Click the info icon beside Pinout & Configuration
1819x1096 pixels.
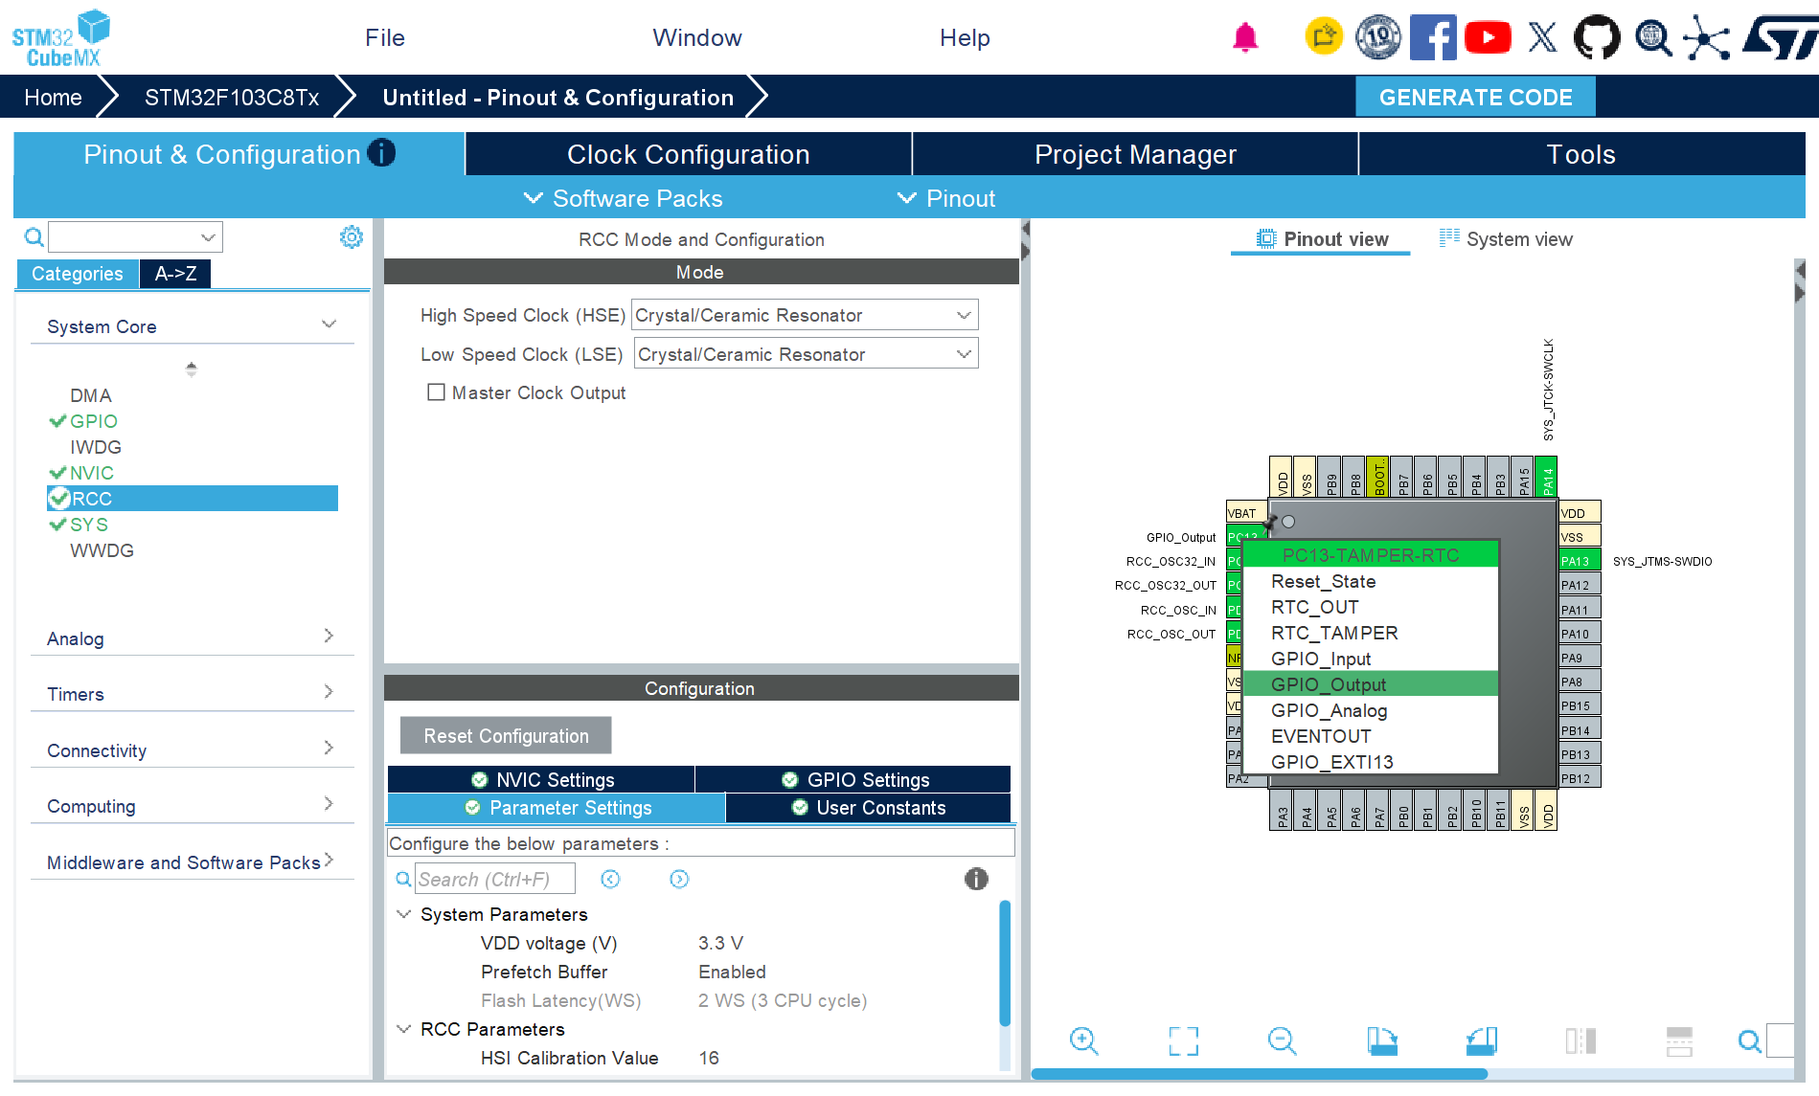pyautogui.click(x=381, y=153)
